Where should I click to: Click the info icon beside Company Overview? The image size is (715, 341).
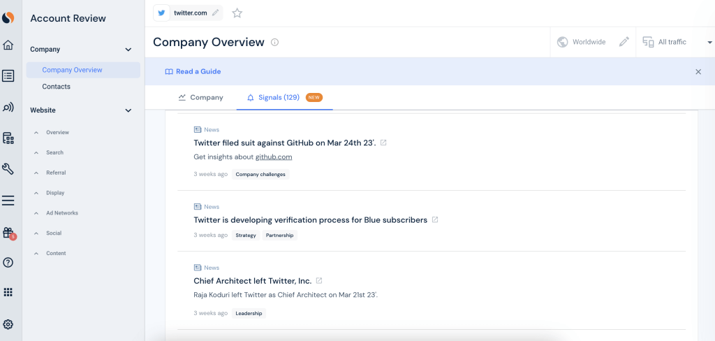(274, 43)
